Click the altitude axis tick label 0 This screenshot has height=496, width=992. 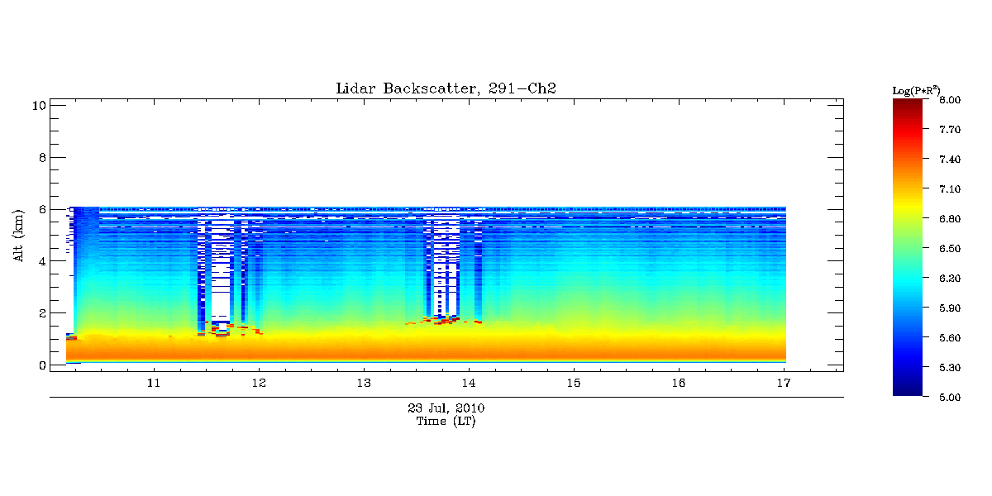tap(41, 365)
